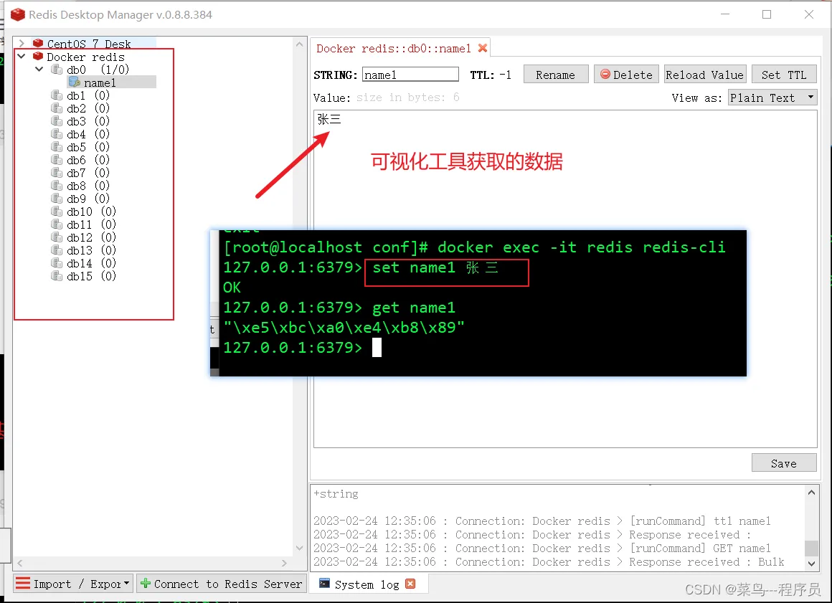Open the View as Plain Text dropdown
The height and width of the screenshot is (603, 832).
coord(772,98)
